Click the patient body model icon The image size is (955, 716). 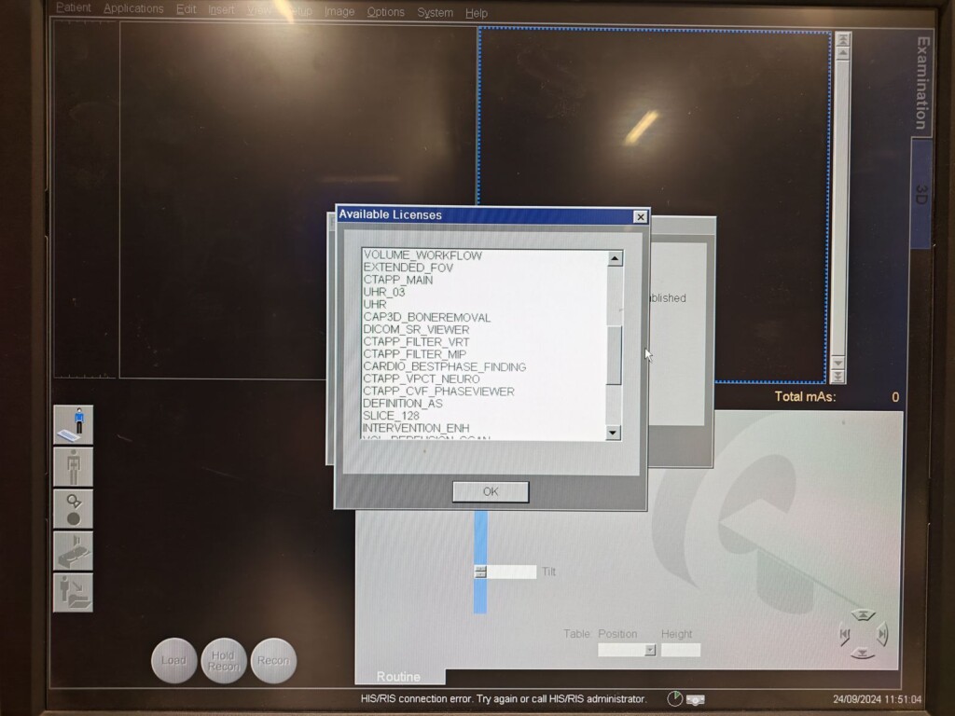point(73,466)
